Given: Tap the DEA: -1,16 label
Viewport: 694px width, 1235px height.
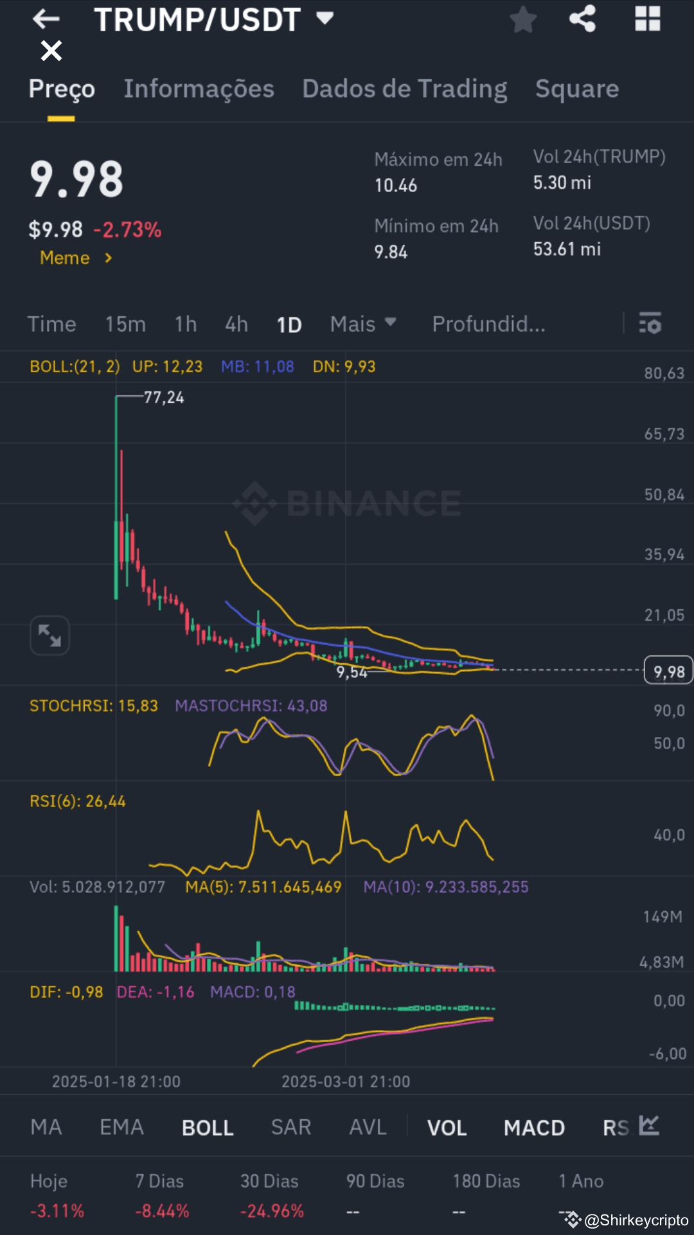Looking at the screenshot, I should coord(156,992).
